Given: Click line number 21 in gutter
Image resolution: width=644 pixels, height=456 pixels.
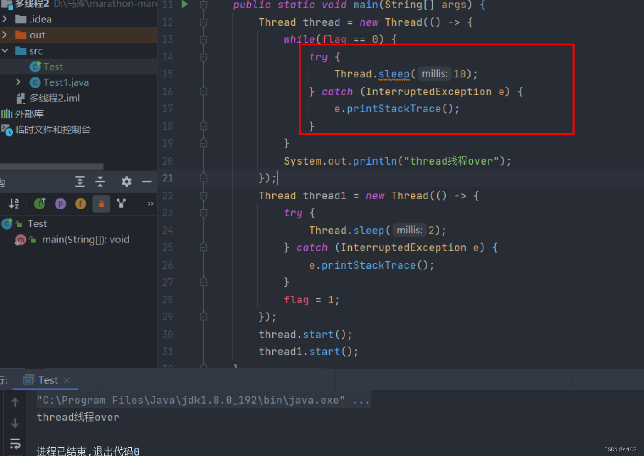Looking at the screenshot, I should pos(168,178).
